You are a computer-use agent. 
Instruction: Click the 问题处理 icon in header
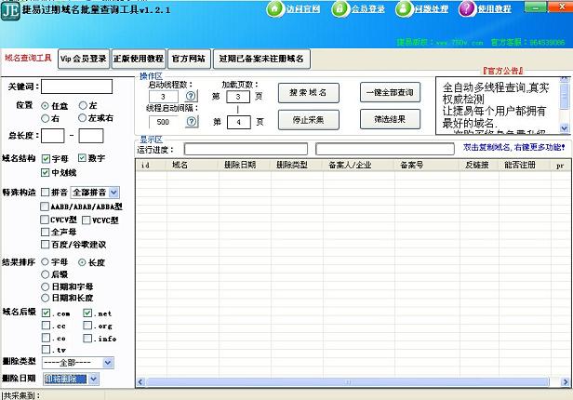pyautogui.click(x=403, y=9)
